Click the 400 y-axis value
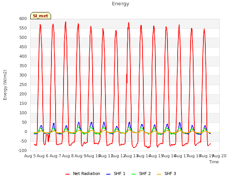This screenshot has width=242, height=181. click(x=23, y=56)
